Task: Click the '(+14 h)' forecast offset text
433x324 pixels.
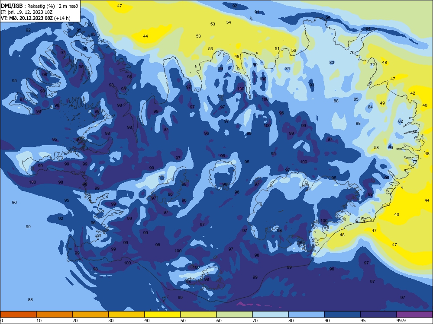Action: pyautogui.click(x=62, y=18)
